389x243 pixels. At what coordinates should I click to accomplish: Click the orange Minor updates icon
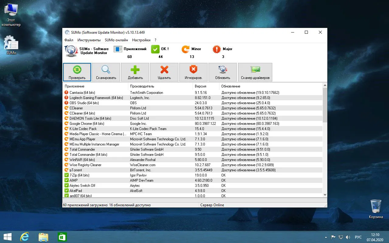click(185, 49)
